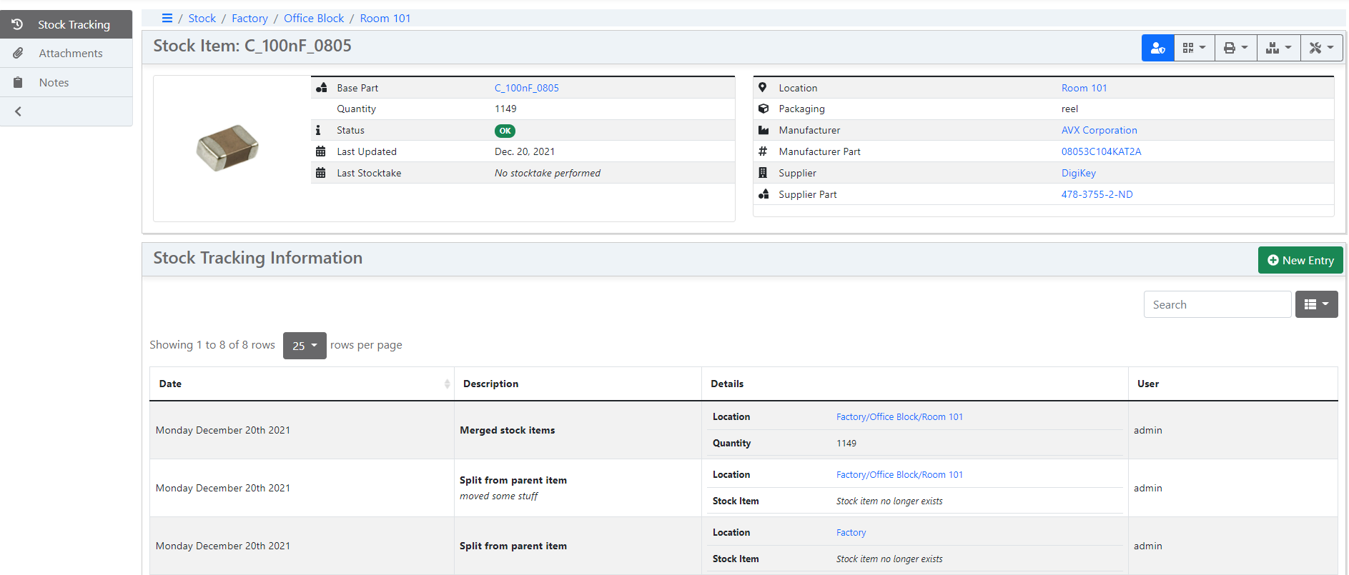
Task: Open the wrench tools actions menu
Action: click(1321, 48)
